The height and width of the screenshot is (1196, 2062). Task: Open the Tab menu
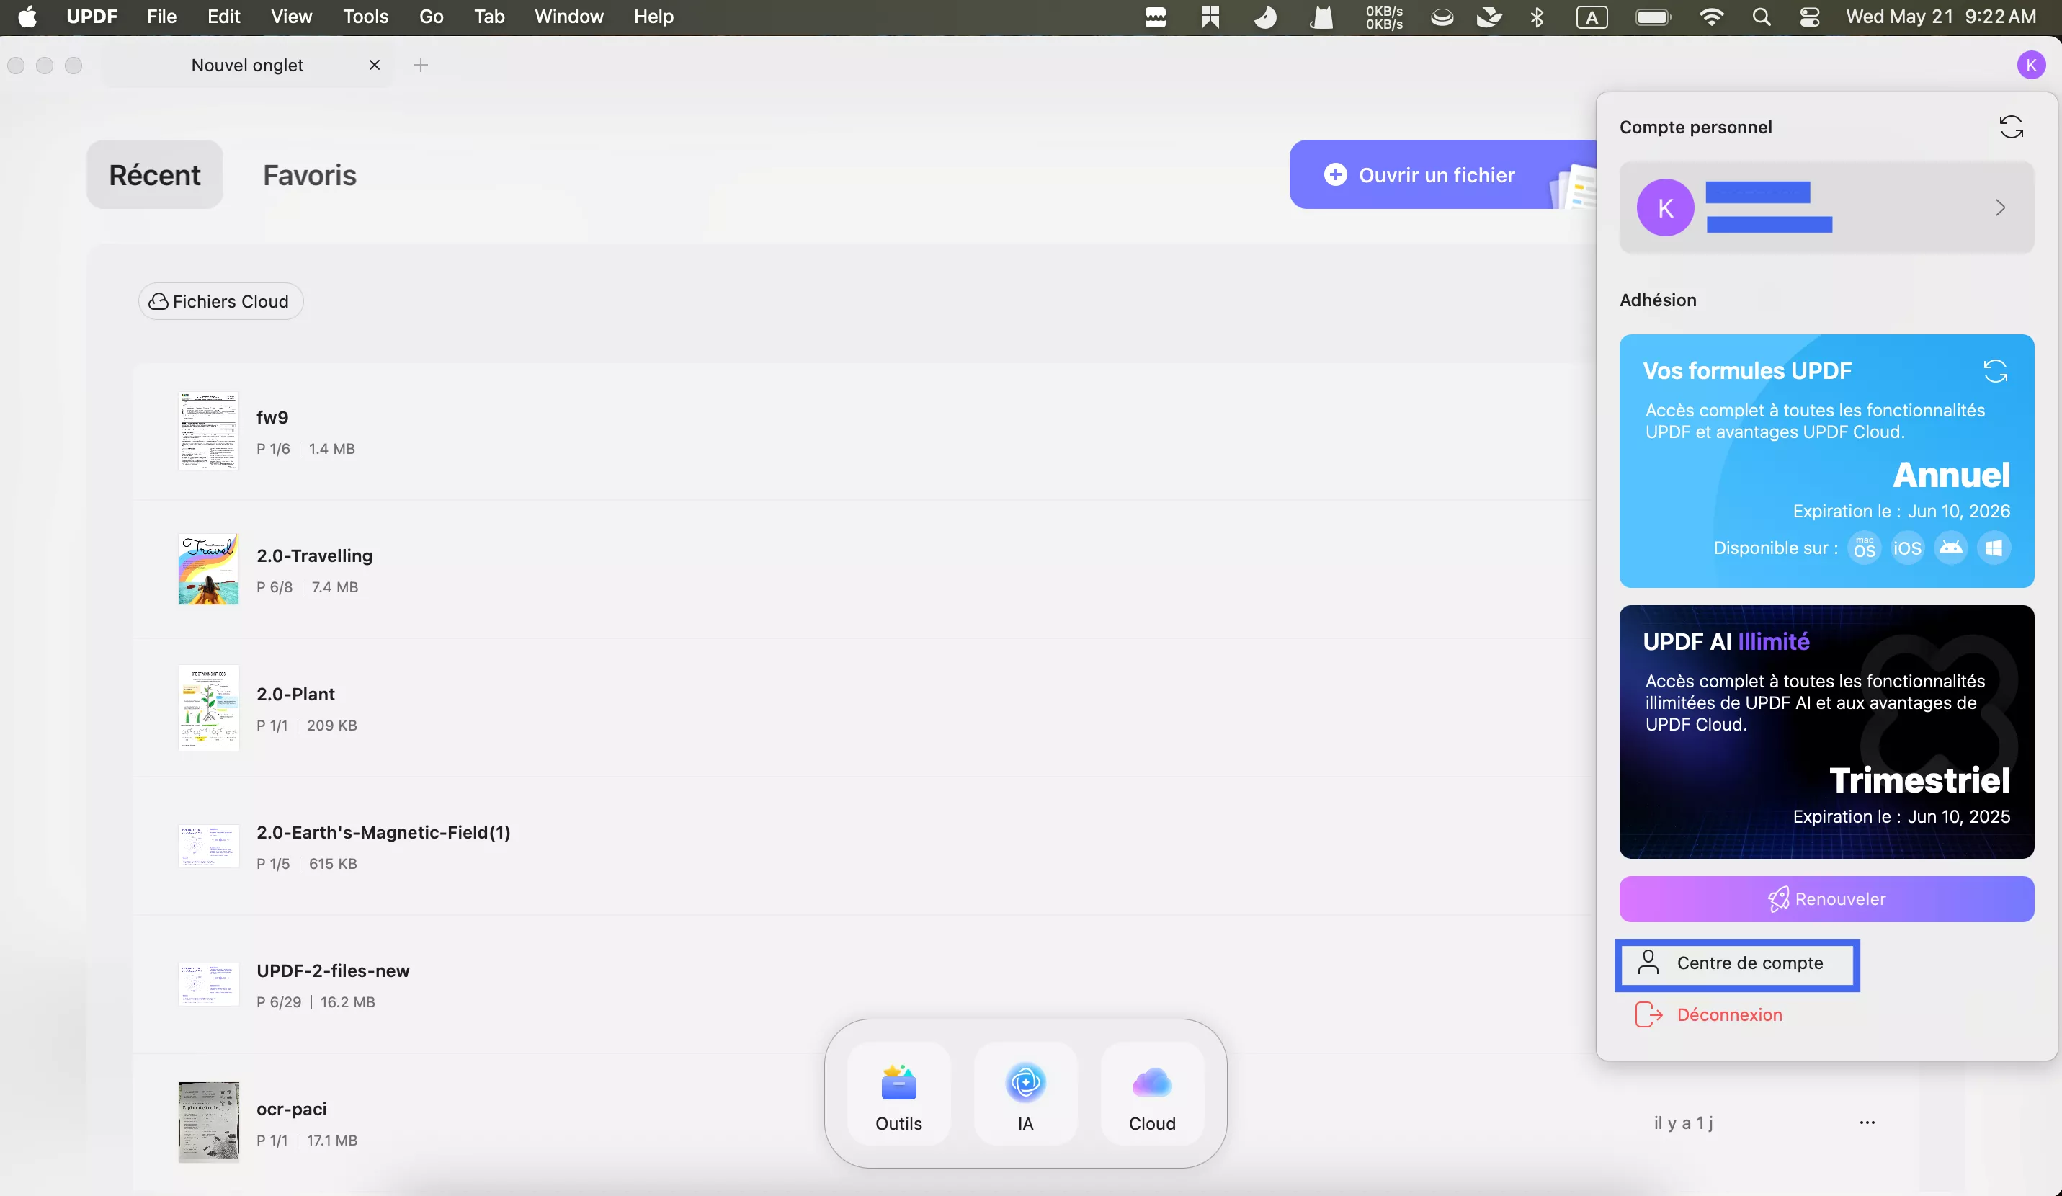489,17
